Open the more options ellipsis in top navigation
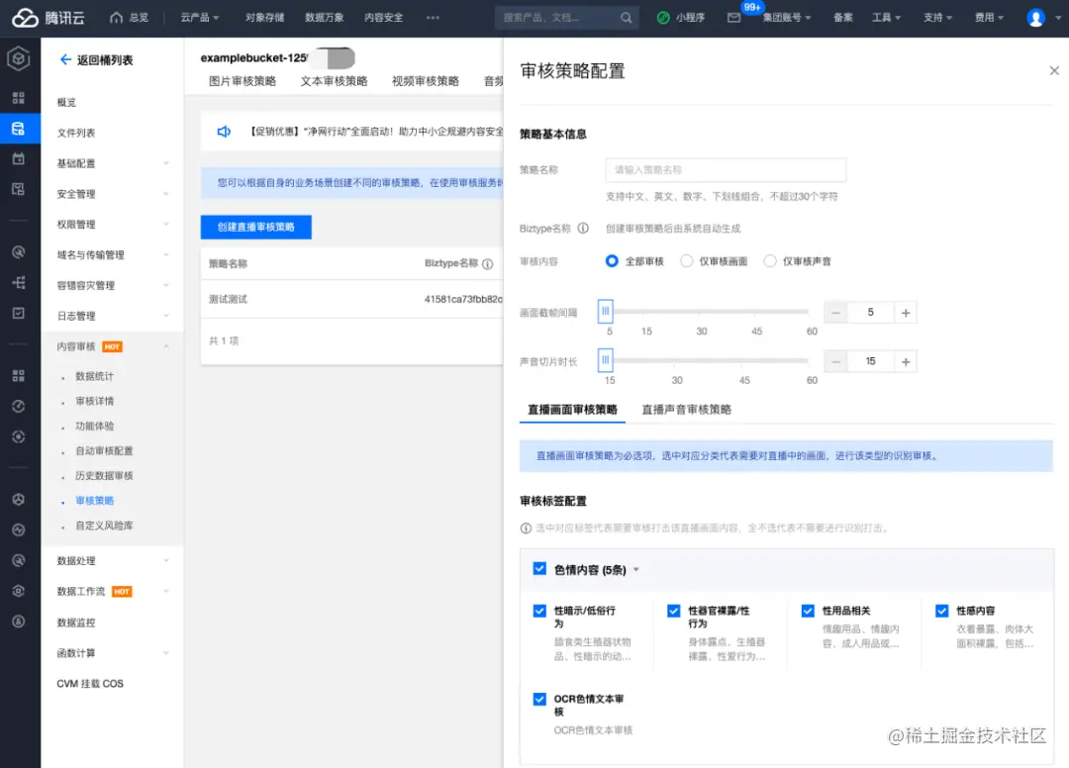1069x768 pixels. pyautogui.click(x=433, y=18)
